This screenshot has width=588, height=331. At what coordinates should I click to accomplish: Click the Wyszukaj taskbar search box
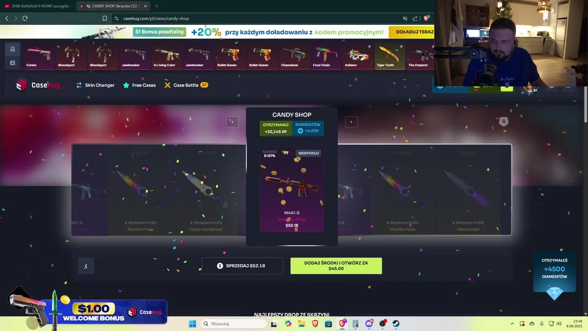pyautogui.click(x=233, y=324)
